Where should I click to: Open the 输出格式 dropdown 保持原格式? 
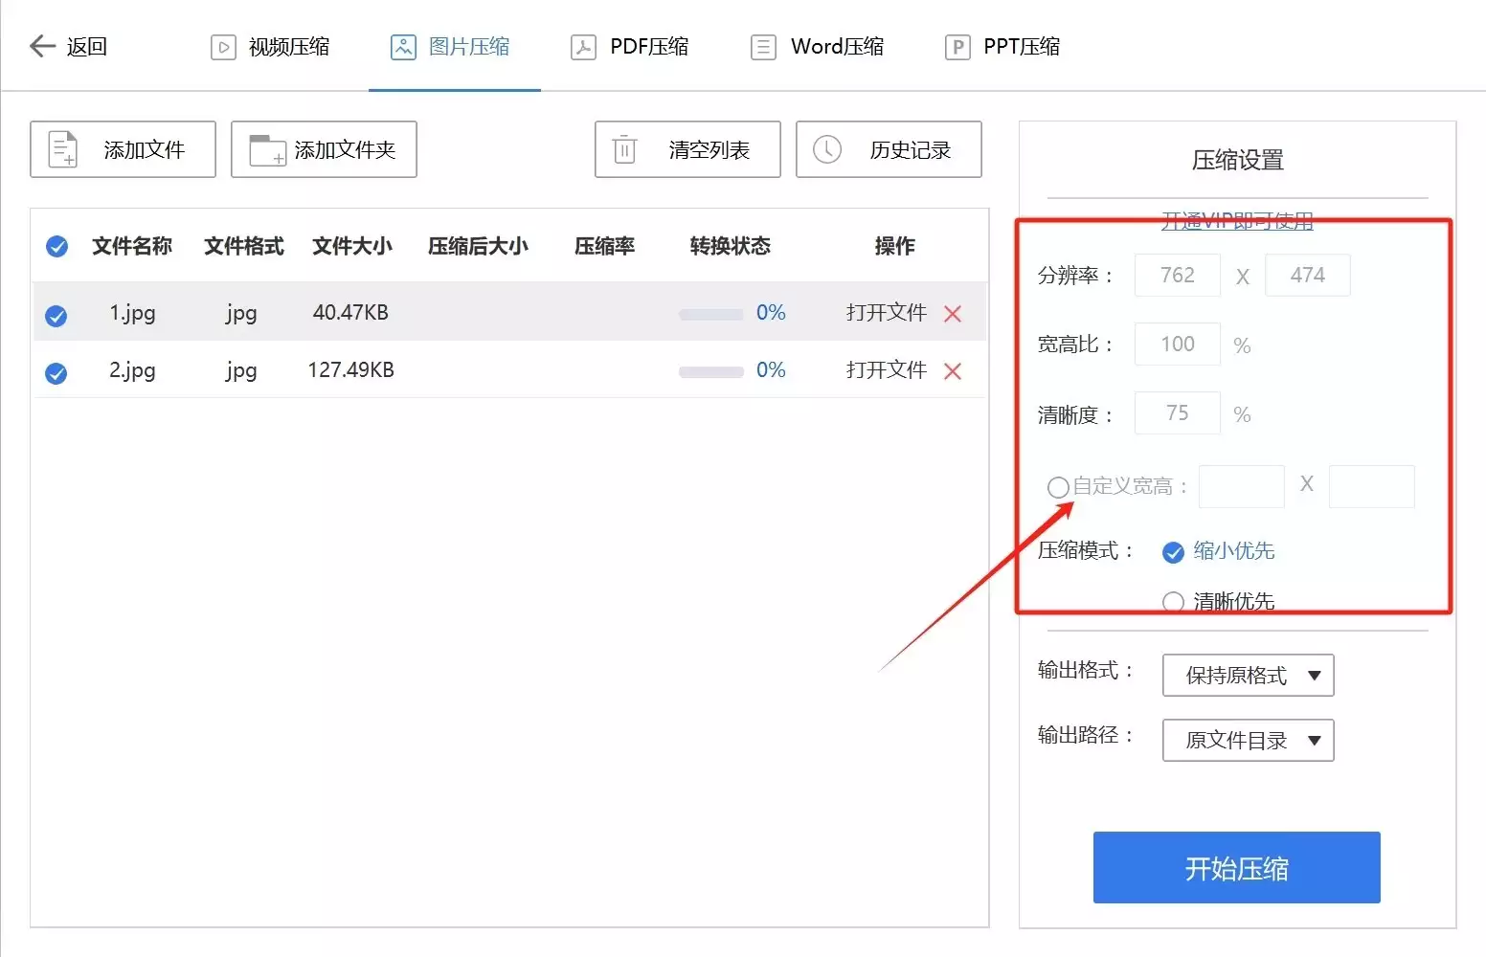click(1249, 676)
